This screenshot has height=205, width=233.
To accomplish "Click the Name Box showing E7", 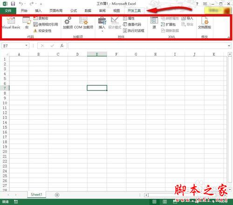I will click(x=13, y=46).
